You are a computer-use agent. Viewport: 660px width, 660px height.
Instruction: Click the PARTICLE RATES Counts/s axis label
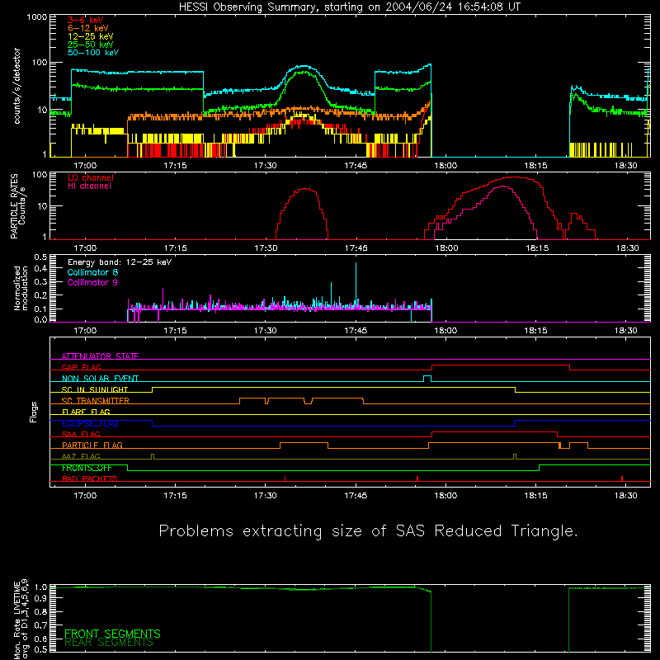click(17, 206)
